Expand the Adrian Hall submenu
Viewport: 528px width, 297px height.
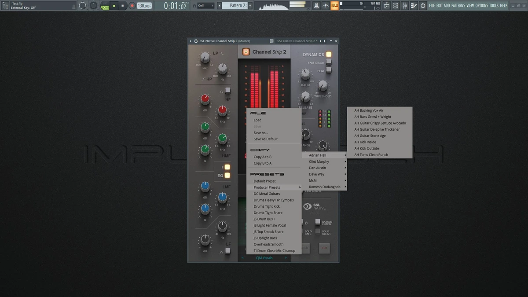pyautogui.click(x=324, y=155)
